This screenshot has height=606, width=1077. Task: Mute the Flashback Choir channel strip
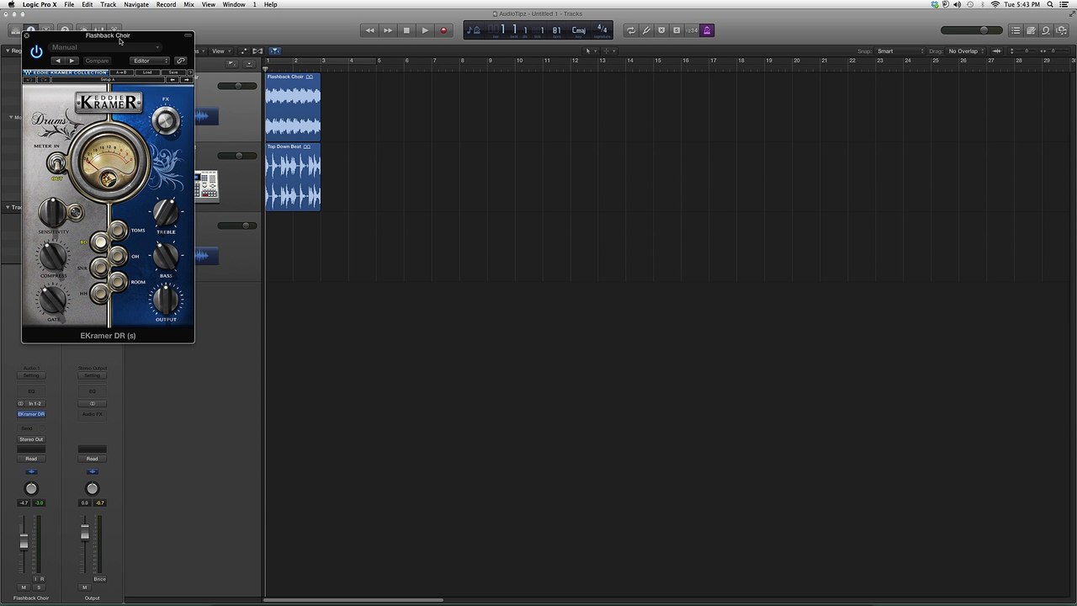coord(24,587)
